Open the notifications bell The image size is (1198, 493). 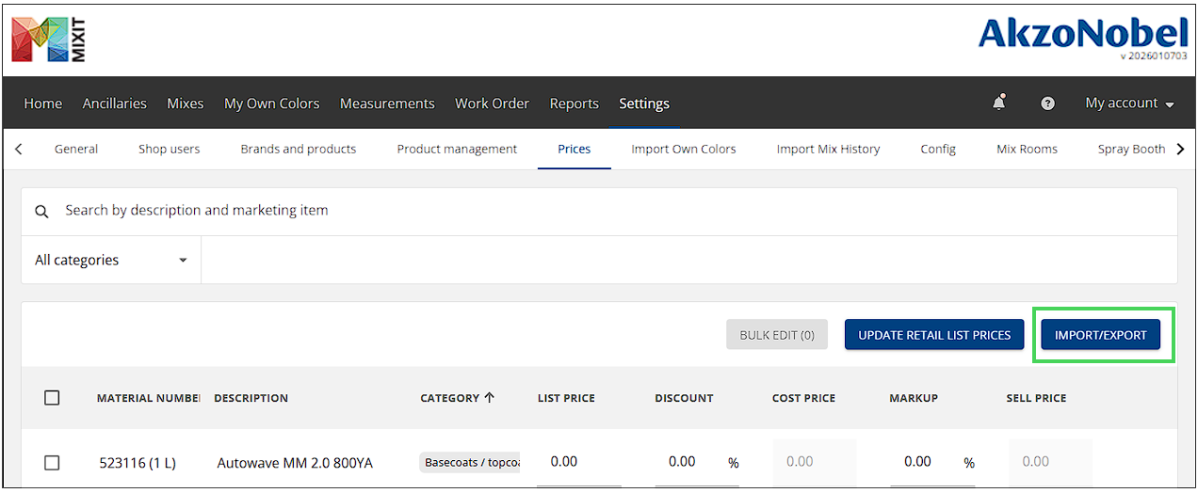999,103
